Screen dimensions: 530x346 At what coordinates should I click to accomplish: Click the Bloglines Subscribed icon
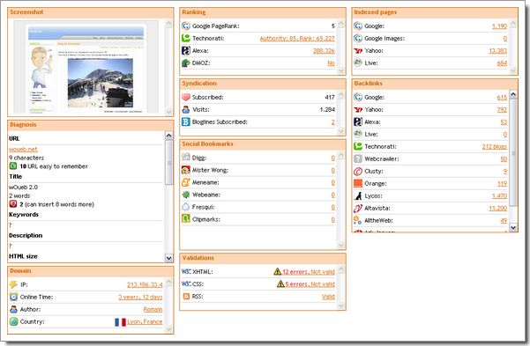coord(185,121)
